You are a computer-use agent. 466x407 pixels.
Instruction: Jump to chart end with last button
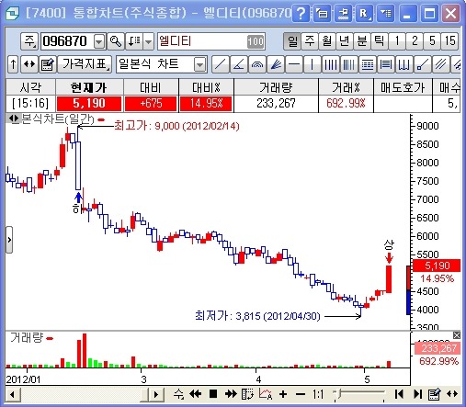click(x=417, y=394)
